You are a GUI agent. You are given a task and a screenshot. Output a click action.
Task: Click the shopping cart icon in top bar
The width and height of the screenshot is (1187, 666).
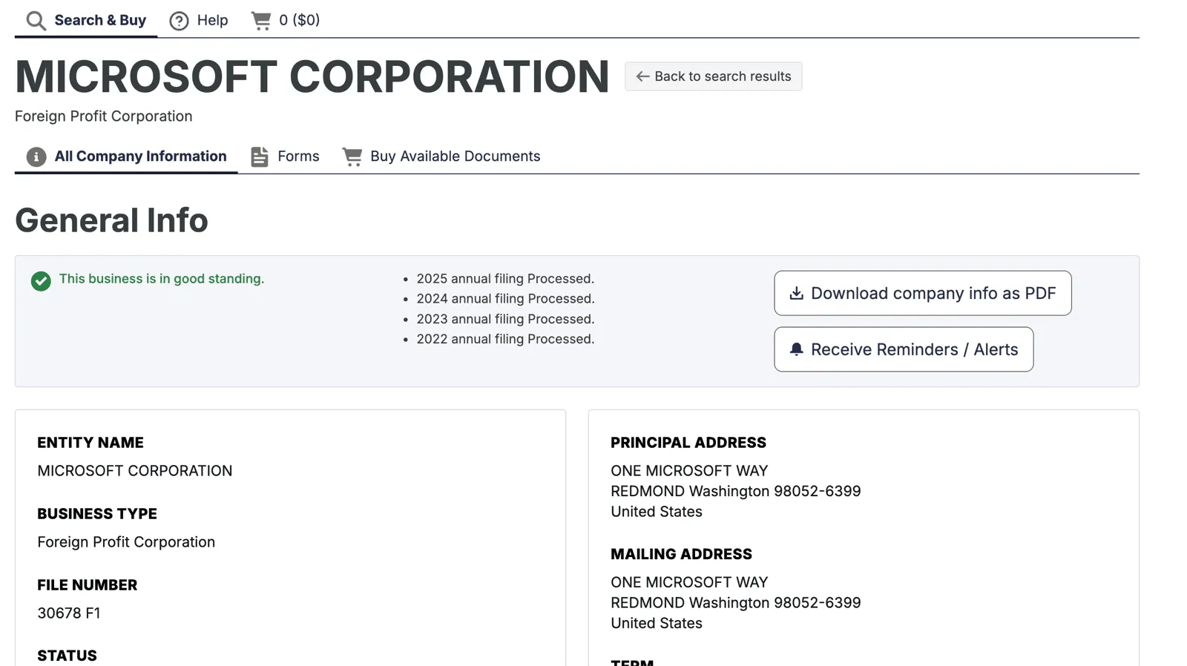pyautogui.click(x=261, y=21)
